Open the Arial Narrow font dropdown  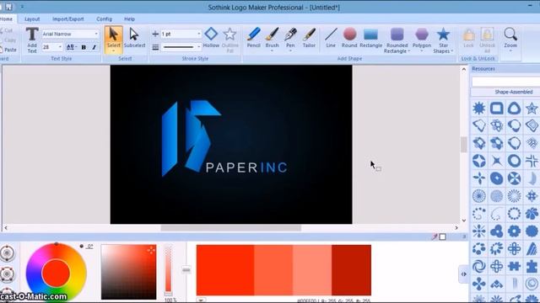coord(96,34)
